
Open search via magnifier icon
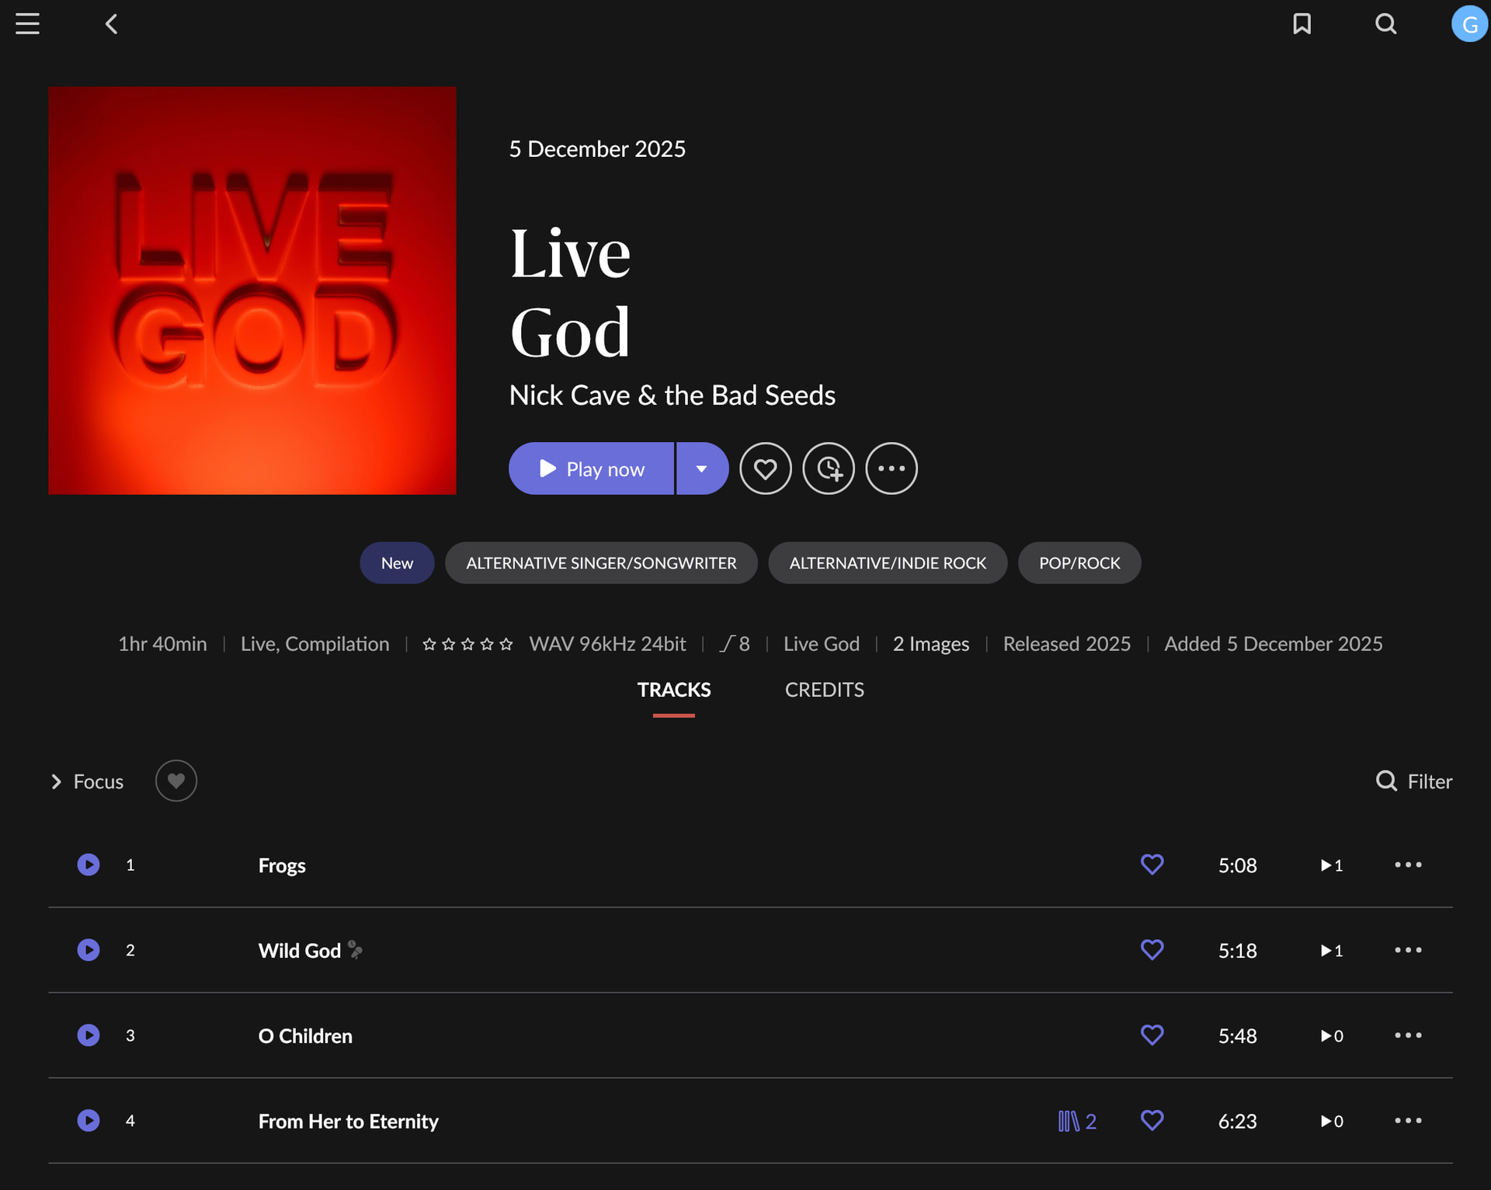point(1385,24)
